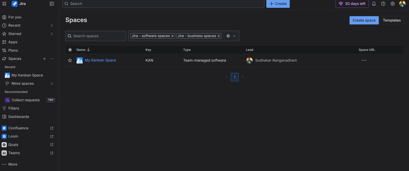This screenshot has width=409, height=171.
Task: Expand the More spaces chevron
Action: coord(52,84)
